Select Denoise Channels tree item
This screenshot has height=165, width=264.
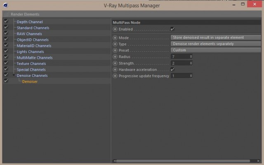[x=32, y=76]
